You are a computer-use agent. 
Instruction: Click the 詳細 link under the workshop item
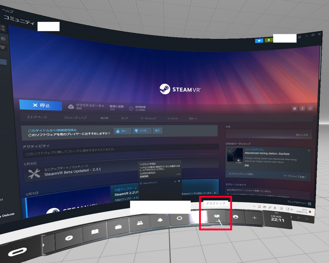coord(247,166)
